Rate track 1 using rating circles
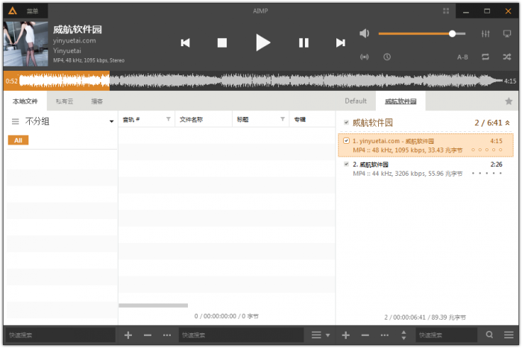 tap(487, 150)
